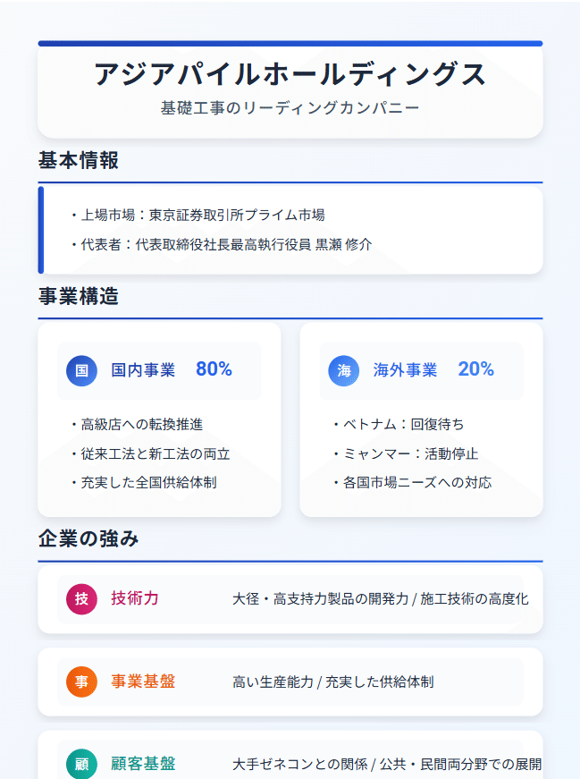Click the 高級店への転換推進 bullet item
580x779 pixels.
point(137,424)
